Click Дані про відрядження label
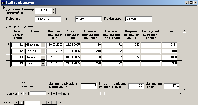Viewport: 198px width, 105px height. point(20,26)
